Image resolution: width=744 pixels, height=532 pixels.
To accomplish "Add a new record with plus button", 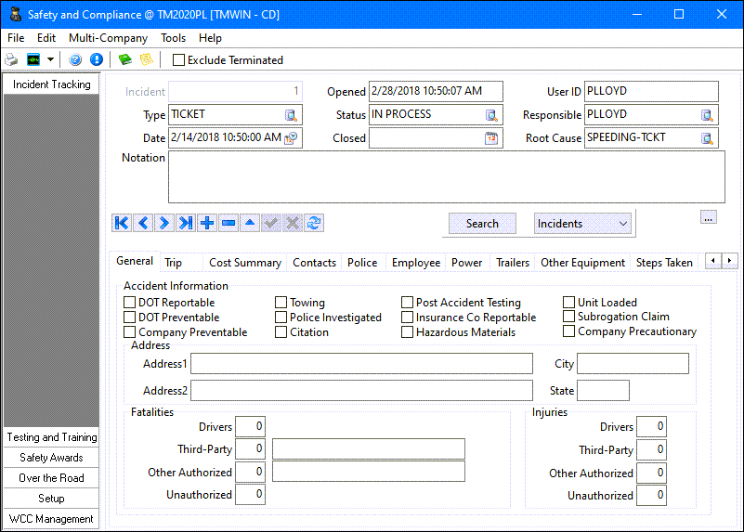I will 207,223.
